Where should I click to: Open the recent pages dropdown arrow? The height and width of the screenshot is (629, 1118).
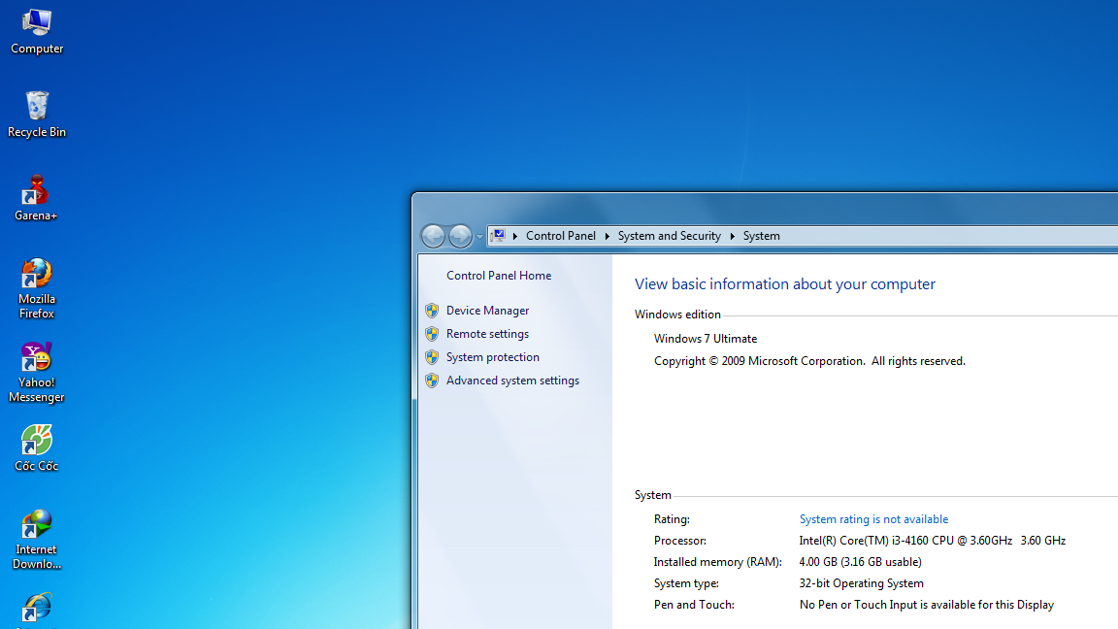click(x=479, y=237)
